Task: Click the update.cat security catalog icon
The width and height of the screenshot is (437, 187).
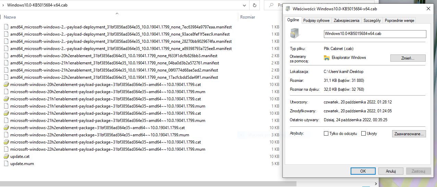Action: pyautogui.click(x=6, y=157)
